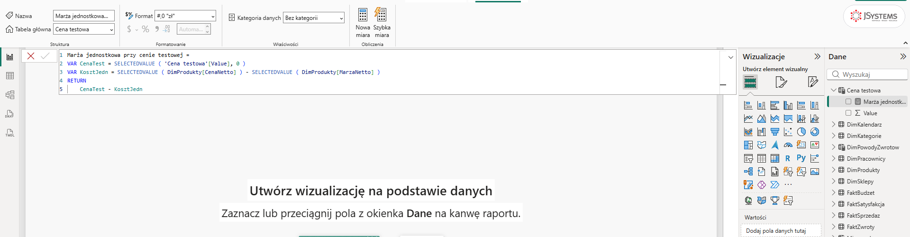
Task: Open Build visual tab in Wizualizacje
Action: click(750, 82)
